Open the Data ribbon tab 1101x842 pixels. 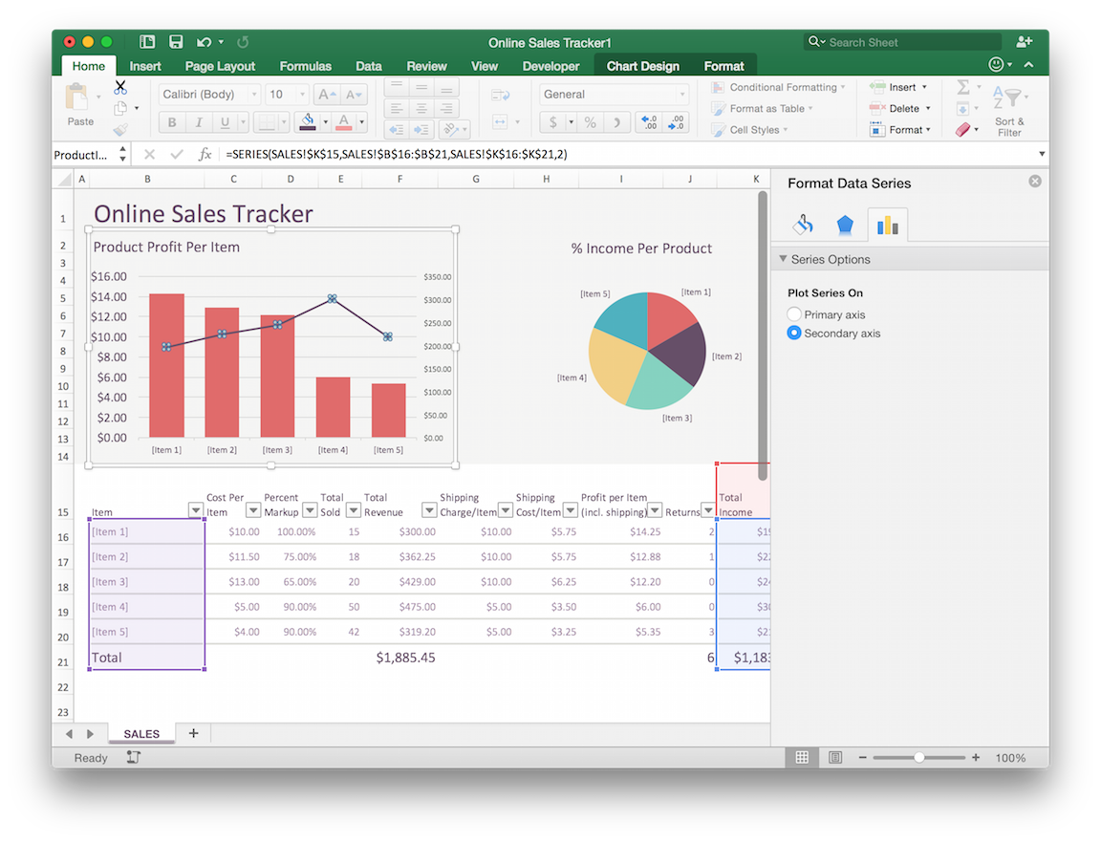click(369, 66)
